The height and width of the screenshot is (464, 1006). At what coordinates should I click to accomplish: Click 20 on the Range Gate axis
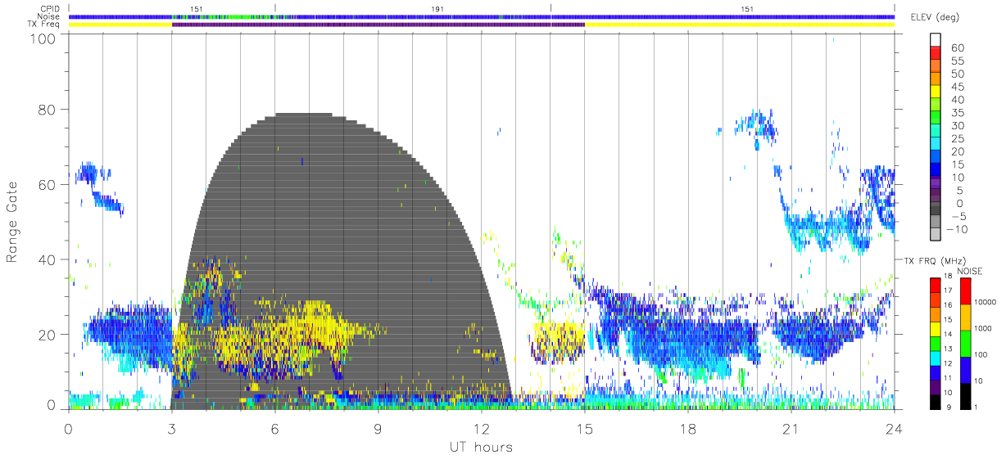click(46, 335)
